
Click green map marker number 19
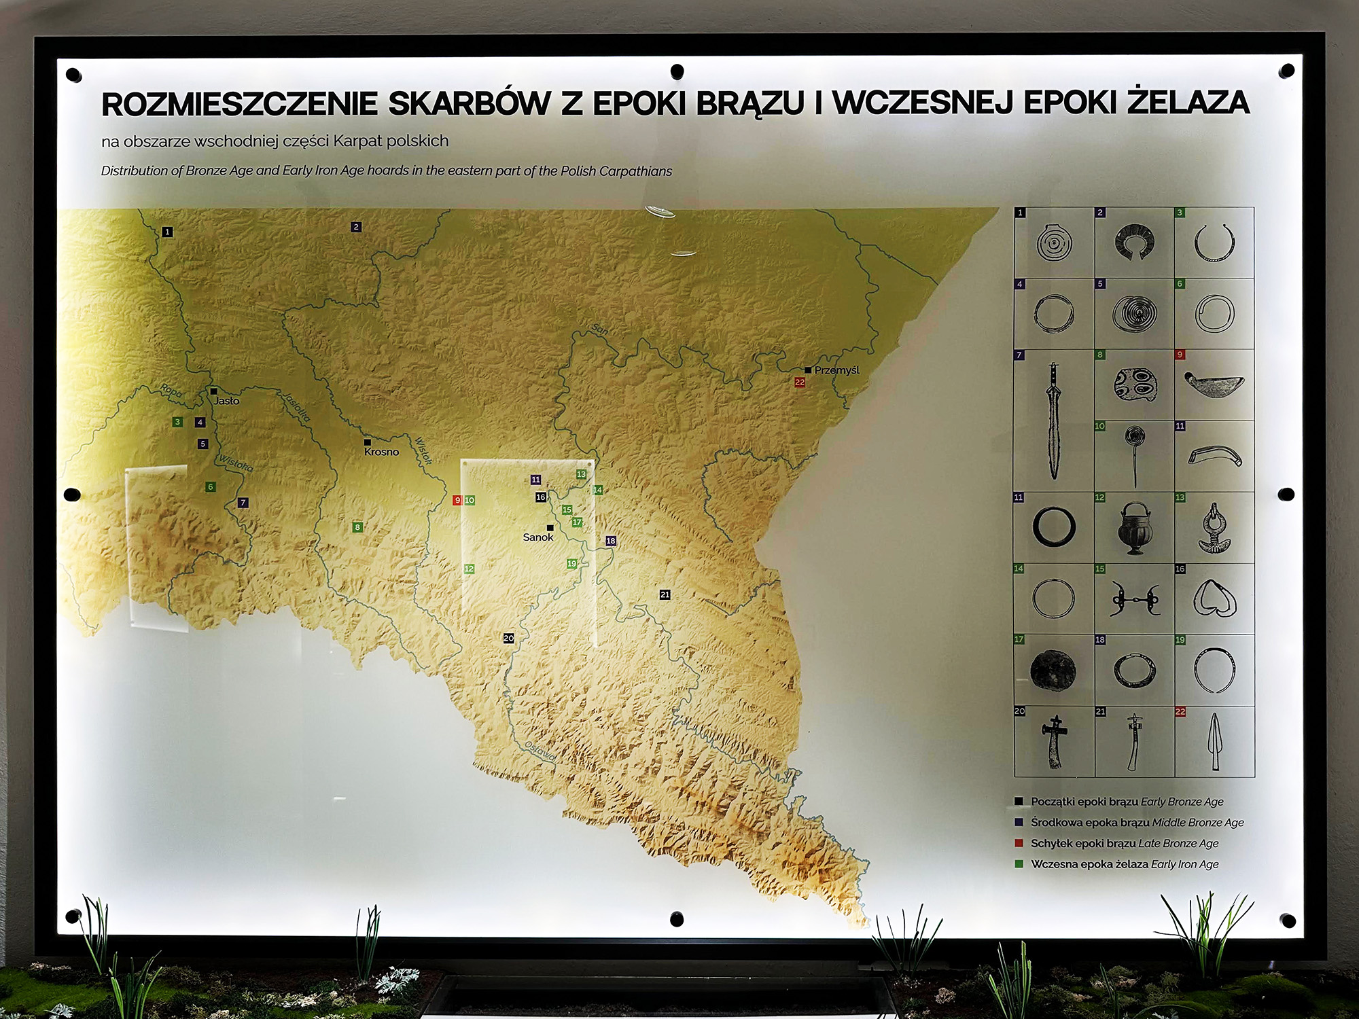571,564
